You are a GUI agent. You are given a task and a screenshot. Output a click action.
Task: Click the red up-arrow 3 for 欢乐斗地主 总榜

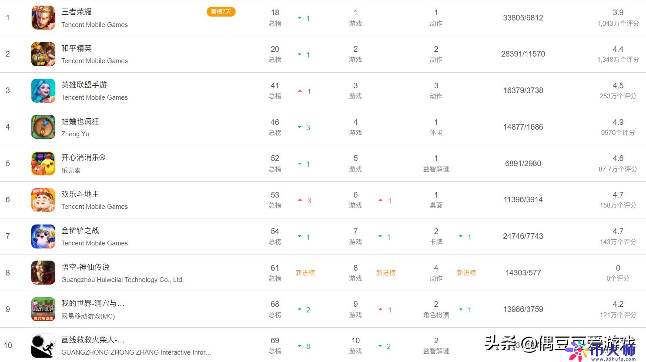[305, 201]
